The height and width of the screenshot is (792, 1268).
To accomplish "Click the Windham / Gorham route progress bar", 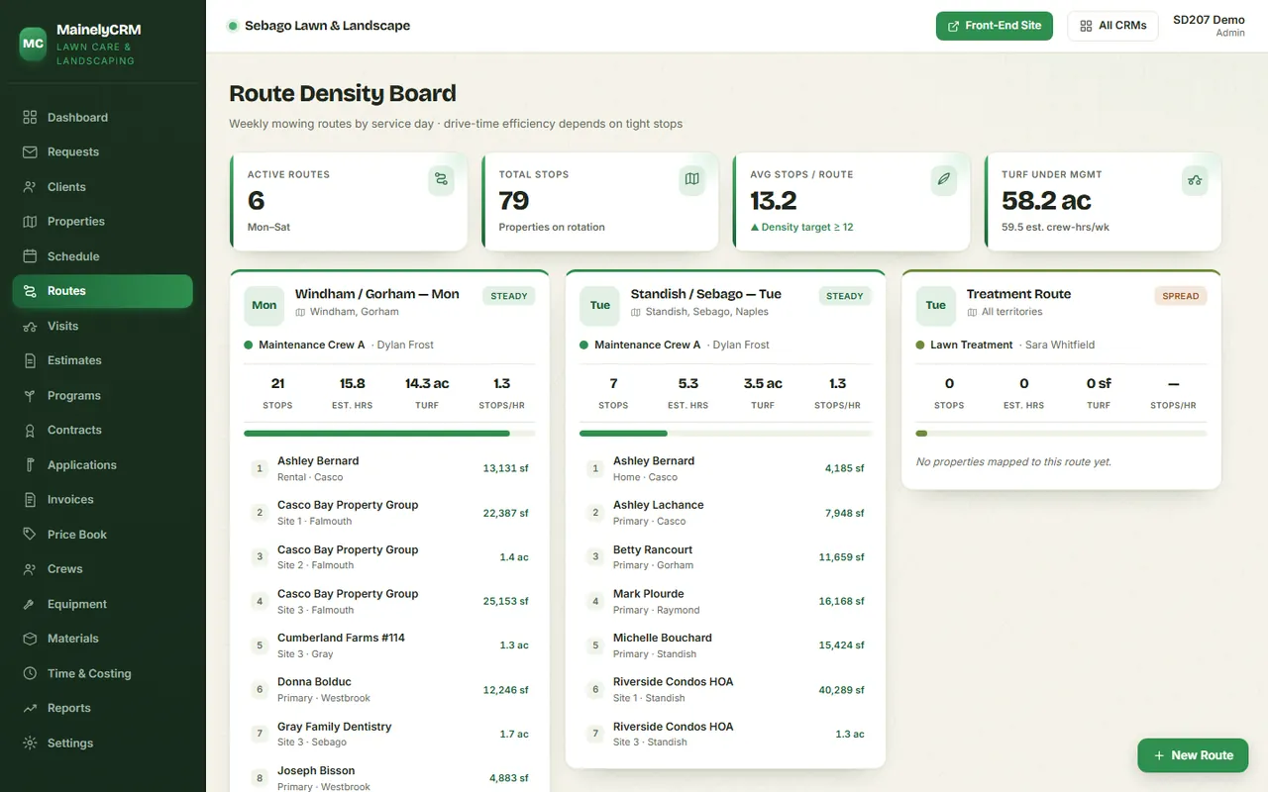I will (389, 433).
